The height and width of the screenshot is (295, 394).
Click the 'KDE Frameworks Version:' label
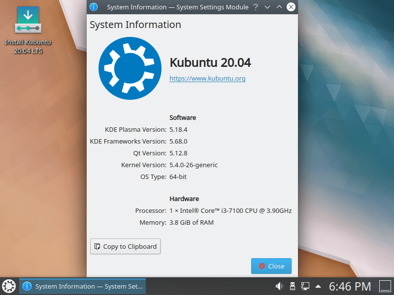pos(128,142)
